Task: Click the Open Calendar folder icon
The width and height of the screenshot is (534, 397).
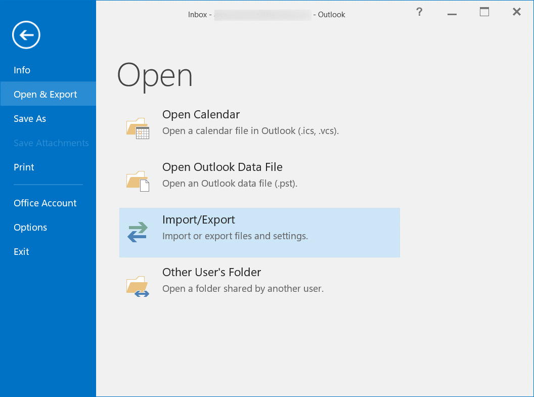Action: coord(138,128)
